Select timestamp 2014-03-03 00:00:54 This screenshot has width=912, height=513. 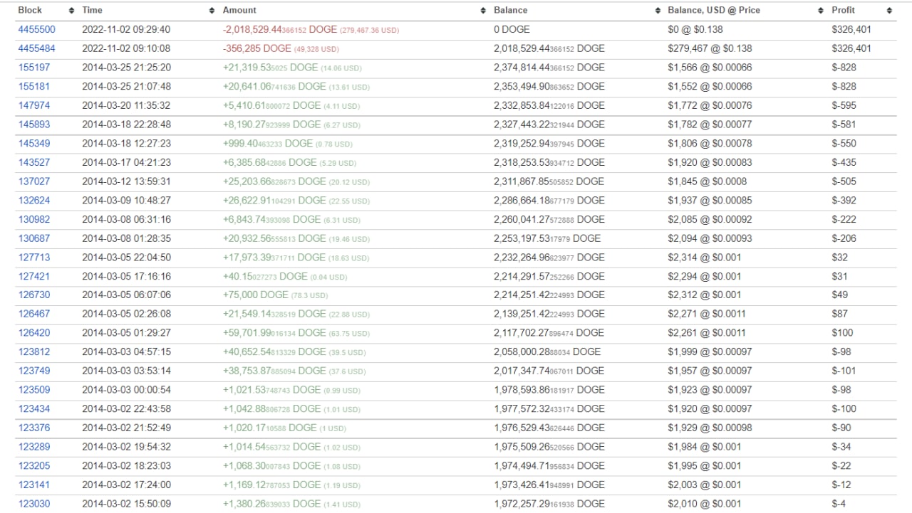(126, 390)
